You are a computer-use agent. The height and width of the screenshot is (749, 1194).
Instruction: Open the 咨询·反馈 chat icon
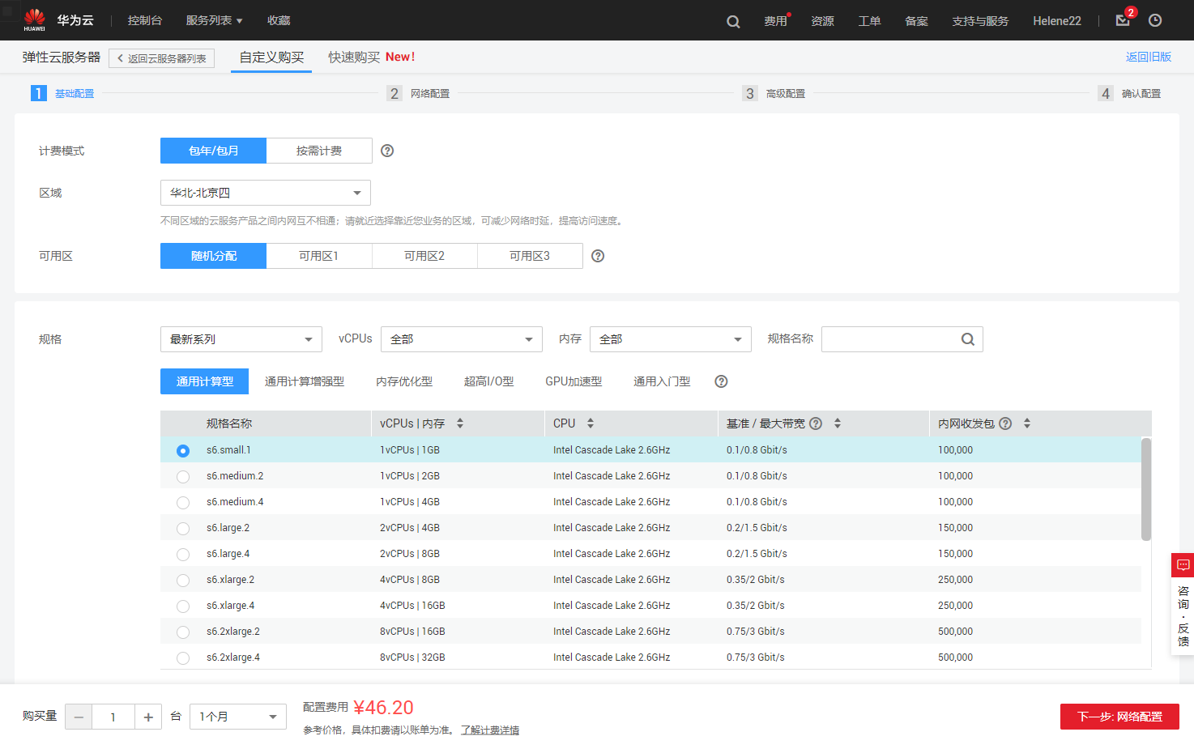pos(1183,565)
